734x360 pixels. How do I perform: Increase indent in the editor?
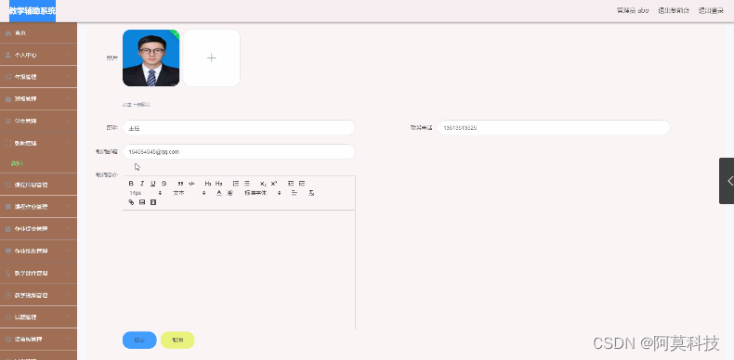tap(302, 184)
